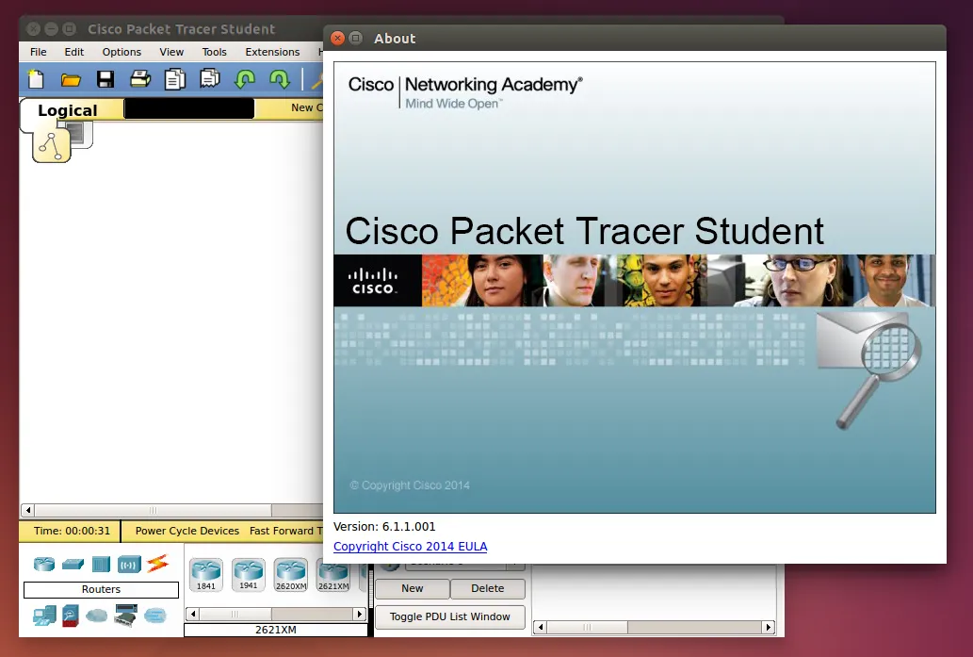973x657 pixels.
Task: Pick the 2620XM router device
Action: (290, 574)
